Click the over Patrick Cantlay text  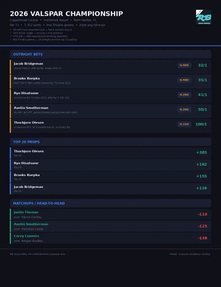click(x=28, y=217)
